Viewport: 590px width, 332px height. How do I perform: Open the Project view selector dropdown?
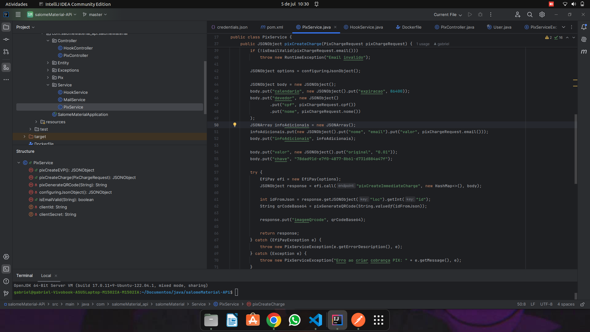[x=26, y=27]
